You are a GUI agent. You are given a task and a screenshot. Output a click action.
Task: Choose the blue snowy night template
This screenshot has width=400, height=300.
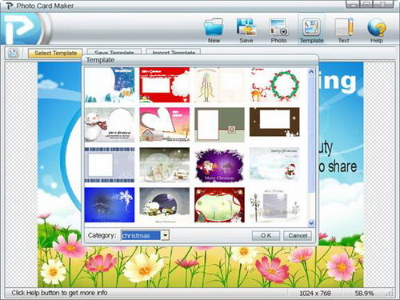coord(110,85)
